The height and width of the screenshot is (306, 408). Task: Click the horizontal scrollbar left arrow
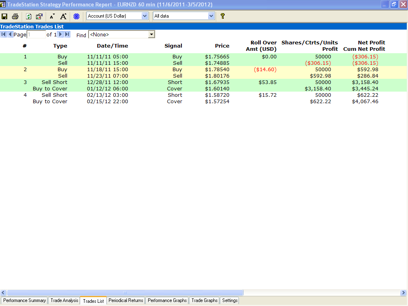(3, 292)
